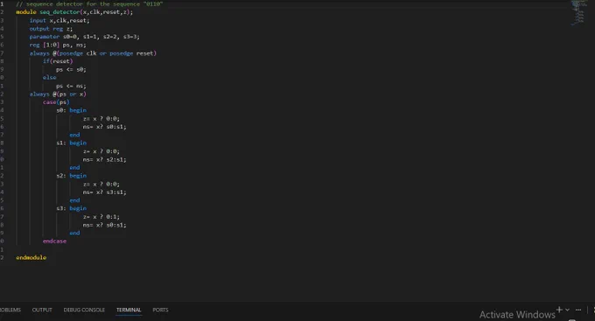Click the 'endmodule' keyword
This screenshot has width=595, height=321.
coord(31,257)
